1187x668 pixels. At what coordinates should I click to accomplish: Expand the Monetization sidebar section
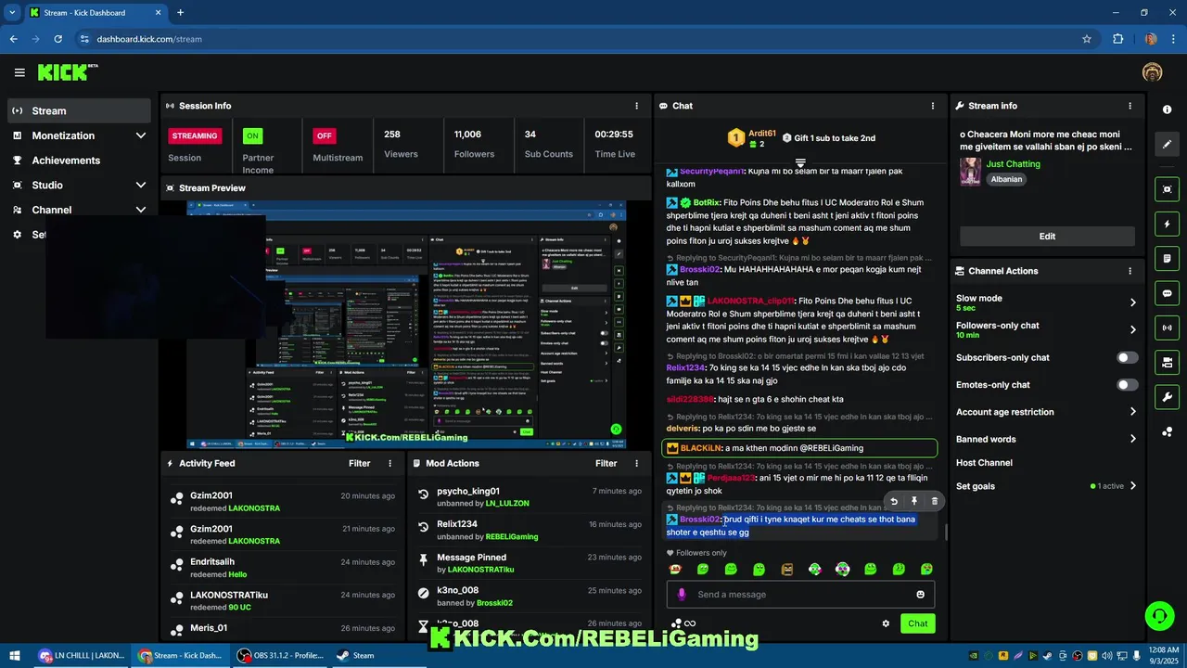(x=141, y=135)
